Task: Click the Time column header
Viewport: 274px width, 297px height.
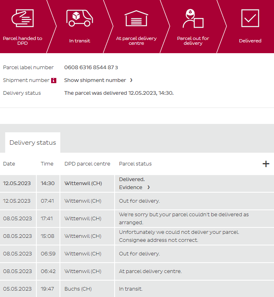Action: tap(47, 164)
